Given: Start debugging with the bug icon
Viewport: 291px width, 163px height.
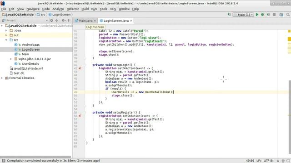Looking at the screenshot, I should [263, 14].
